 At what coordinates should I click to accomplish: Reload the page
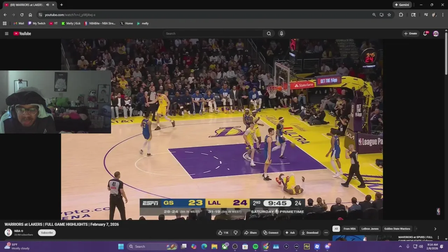pyautogui.click(x=22, y=15)
